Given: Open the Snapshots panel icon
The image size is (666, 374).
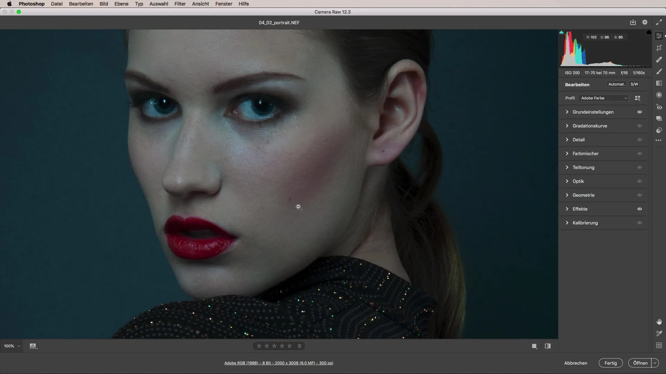Looking at the screenshot, I should tap(659, 118).
